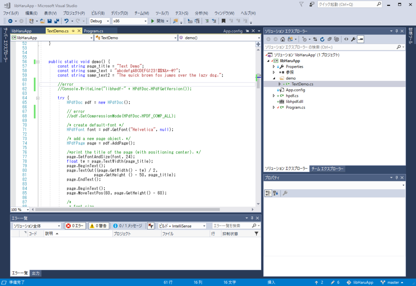416x286 pixels.
Task: Click the New Project icon in the toolbar
Action: 31,21
